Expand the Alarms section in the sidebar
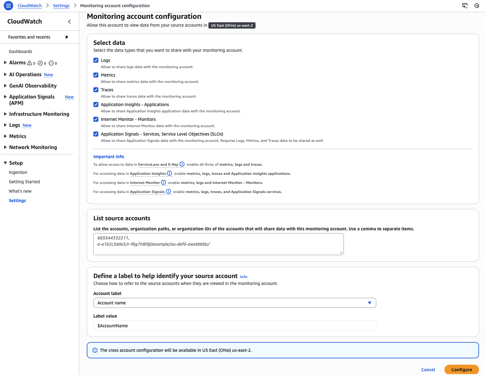The width and height of the screenshot is (485, 375). point(5,63)
